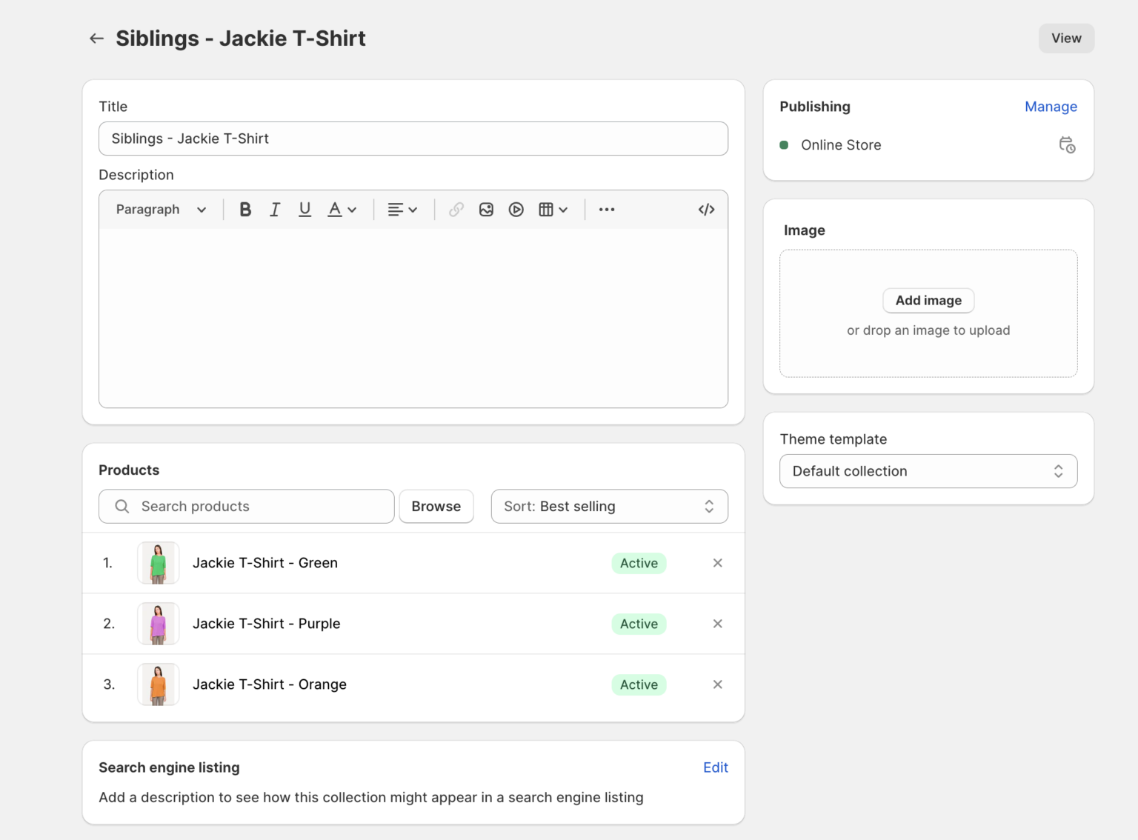1138x840 pixels.
Task: Open the Manage link in Publishing
Action: [1051, 106]
